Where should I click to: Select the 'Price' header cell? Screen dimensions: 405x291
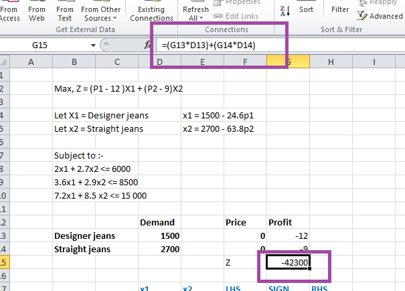[x=246, y=222]
